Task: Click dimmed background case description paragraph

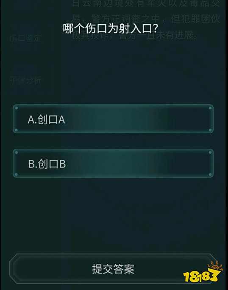Action: (146, 19)
